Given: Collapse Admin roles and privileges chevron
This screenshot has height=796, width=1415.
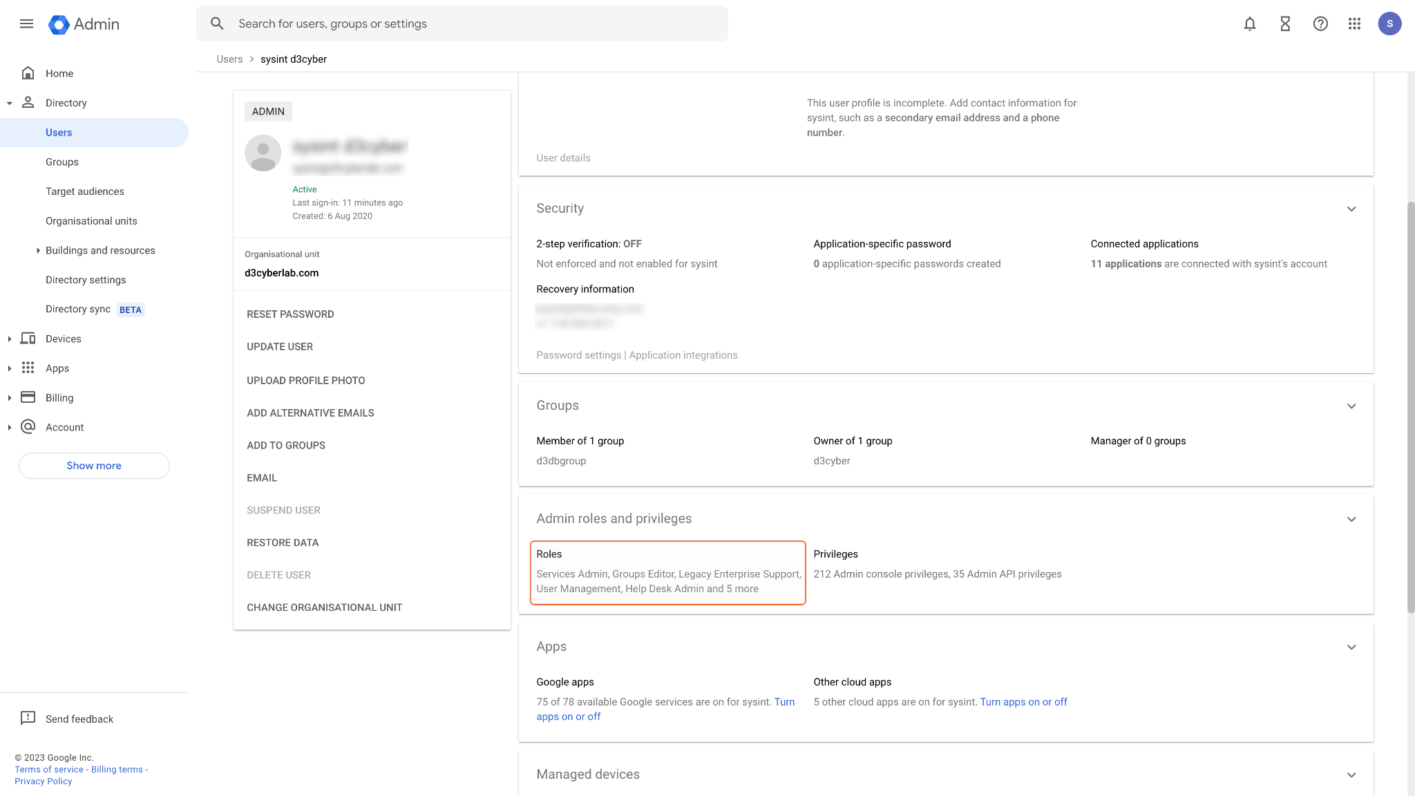Looking at the screenshot, I should (1351, 519).
